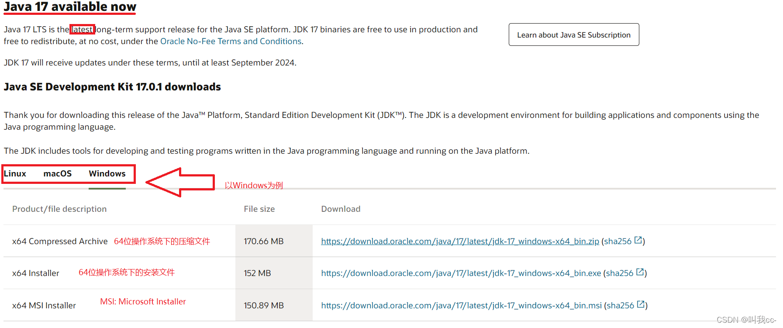Download jdk-17_windows-x64_bin.msi link

click(462, 305)
